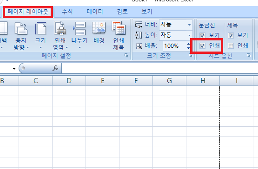
Task: Select the 검토 ribbon tab
Action: click(122, 12)
